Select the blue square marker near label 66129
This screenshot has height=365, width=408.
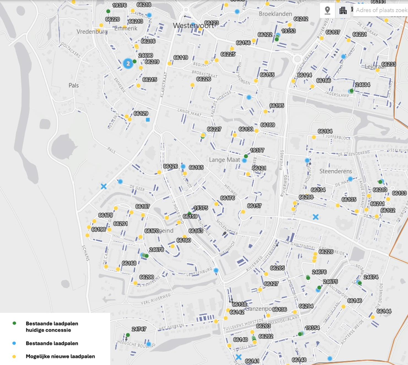148,120
